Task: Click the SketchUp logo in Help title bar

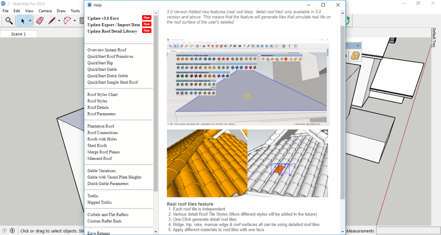Action: [x=90, y=5]
